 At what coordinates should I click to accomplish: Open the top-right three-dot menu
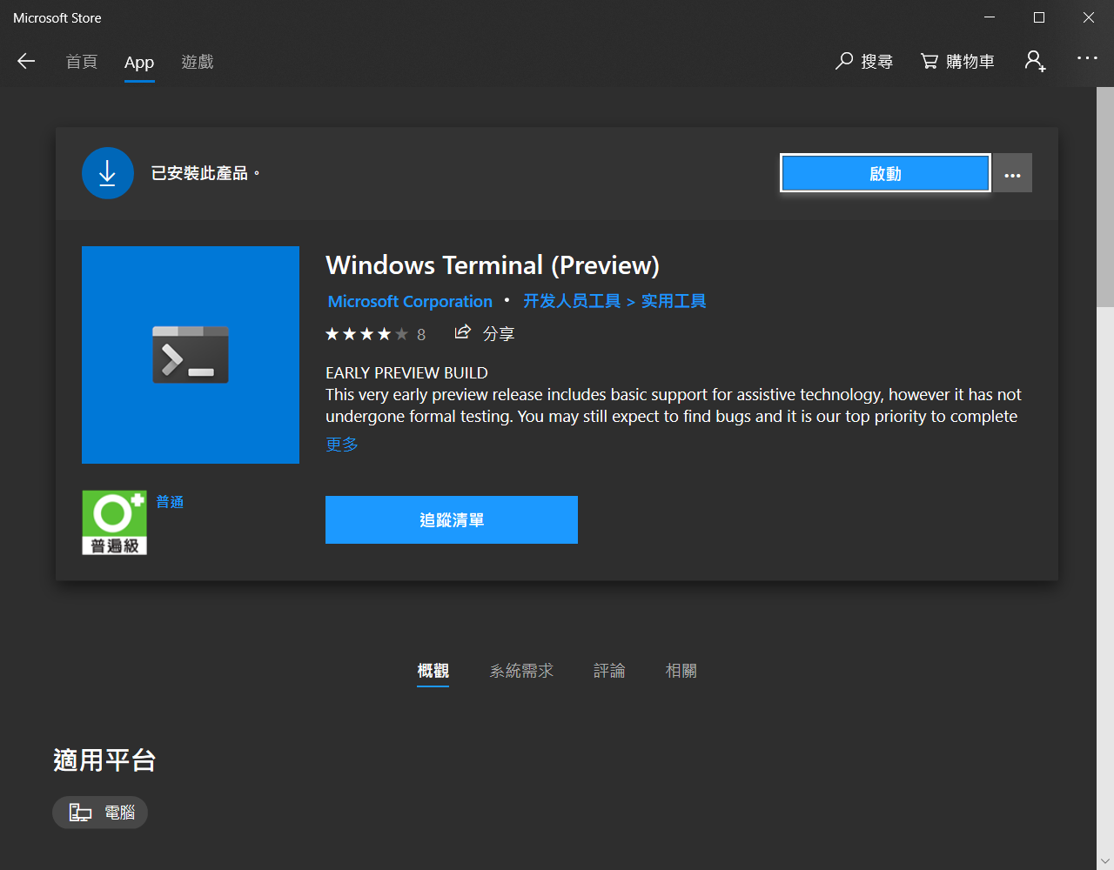(x=1087, y=58)
